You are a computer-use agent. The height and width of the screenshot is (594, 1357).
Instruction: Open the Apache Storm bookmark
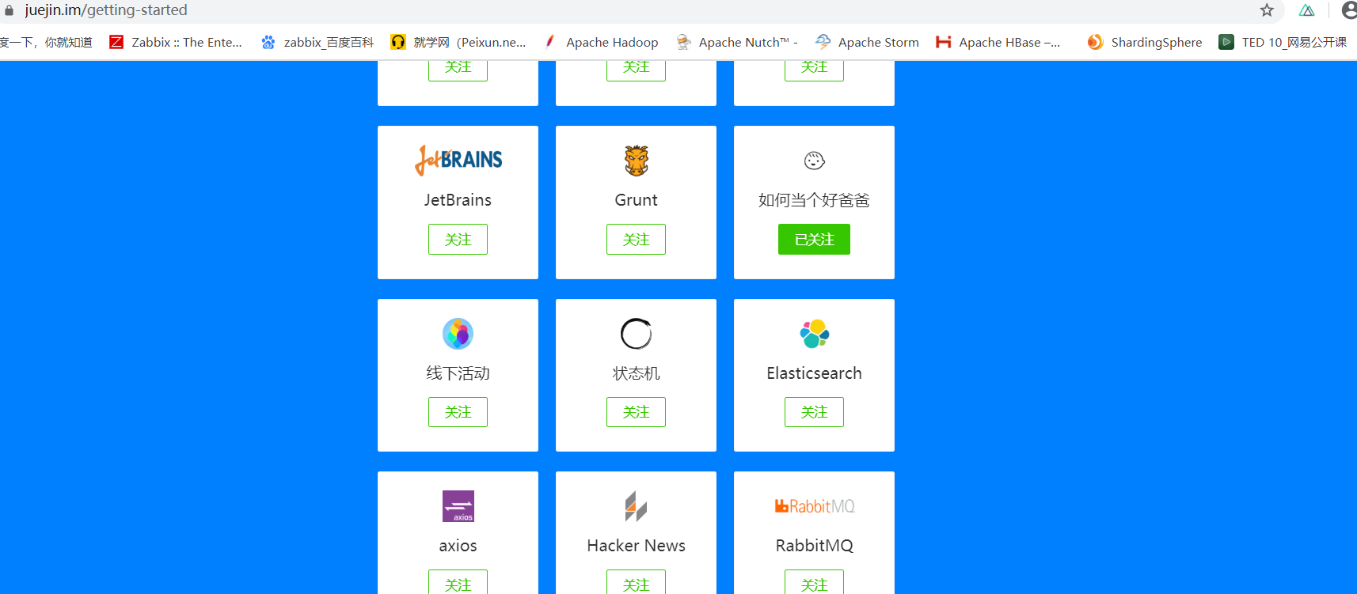(x=867, y=42)
